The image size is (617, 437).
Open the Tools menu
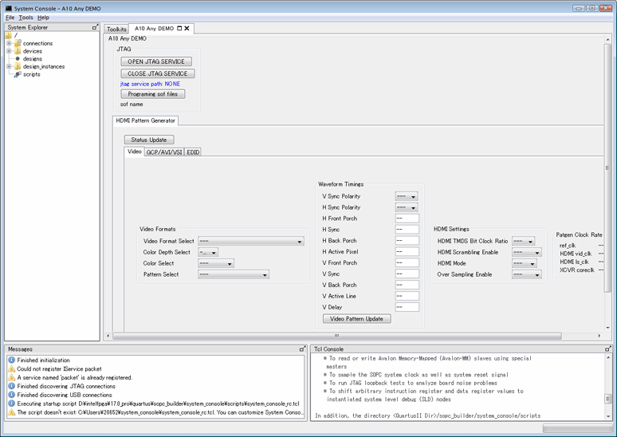26,17
